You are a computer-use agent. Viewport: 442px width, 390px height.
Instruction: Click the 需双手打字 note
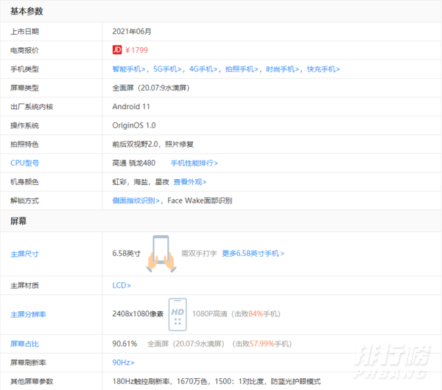[199, 254]
